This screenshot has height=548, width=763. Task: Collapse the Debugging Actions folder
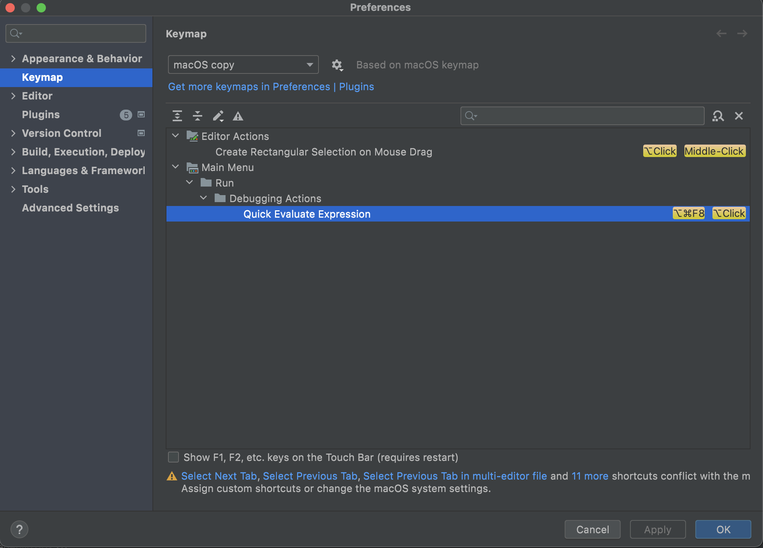[203, 198]
